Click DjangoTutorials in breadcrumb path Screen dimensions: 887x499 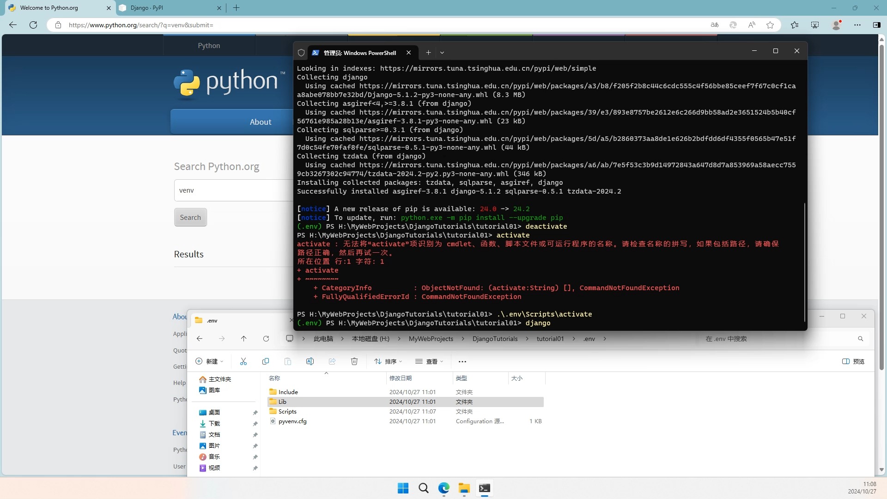[495, 339]
